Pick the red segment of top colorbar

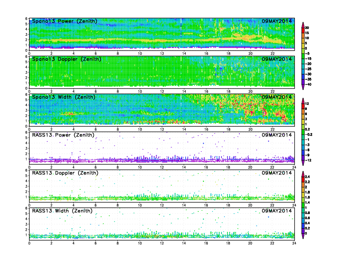click(x=303, y=30)
